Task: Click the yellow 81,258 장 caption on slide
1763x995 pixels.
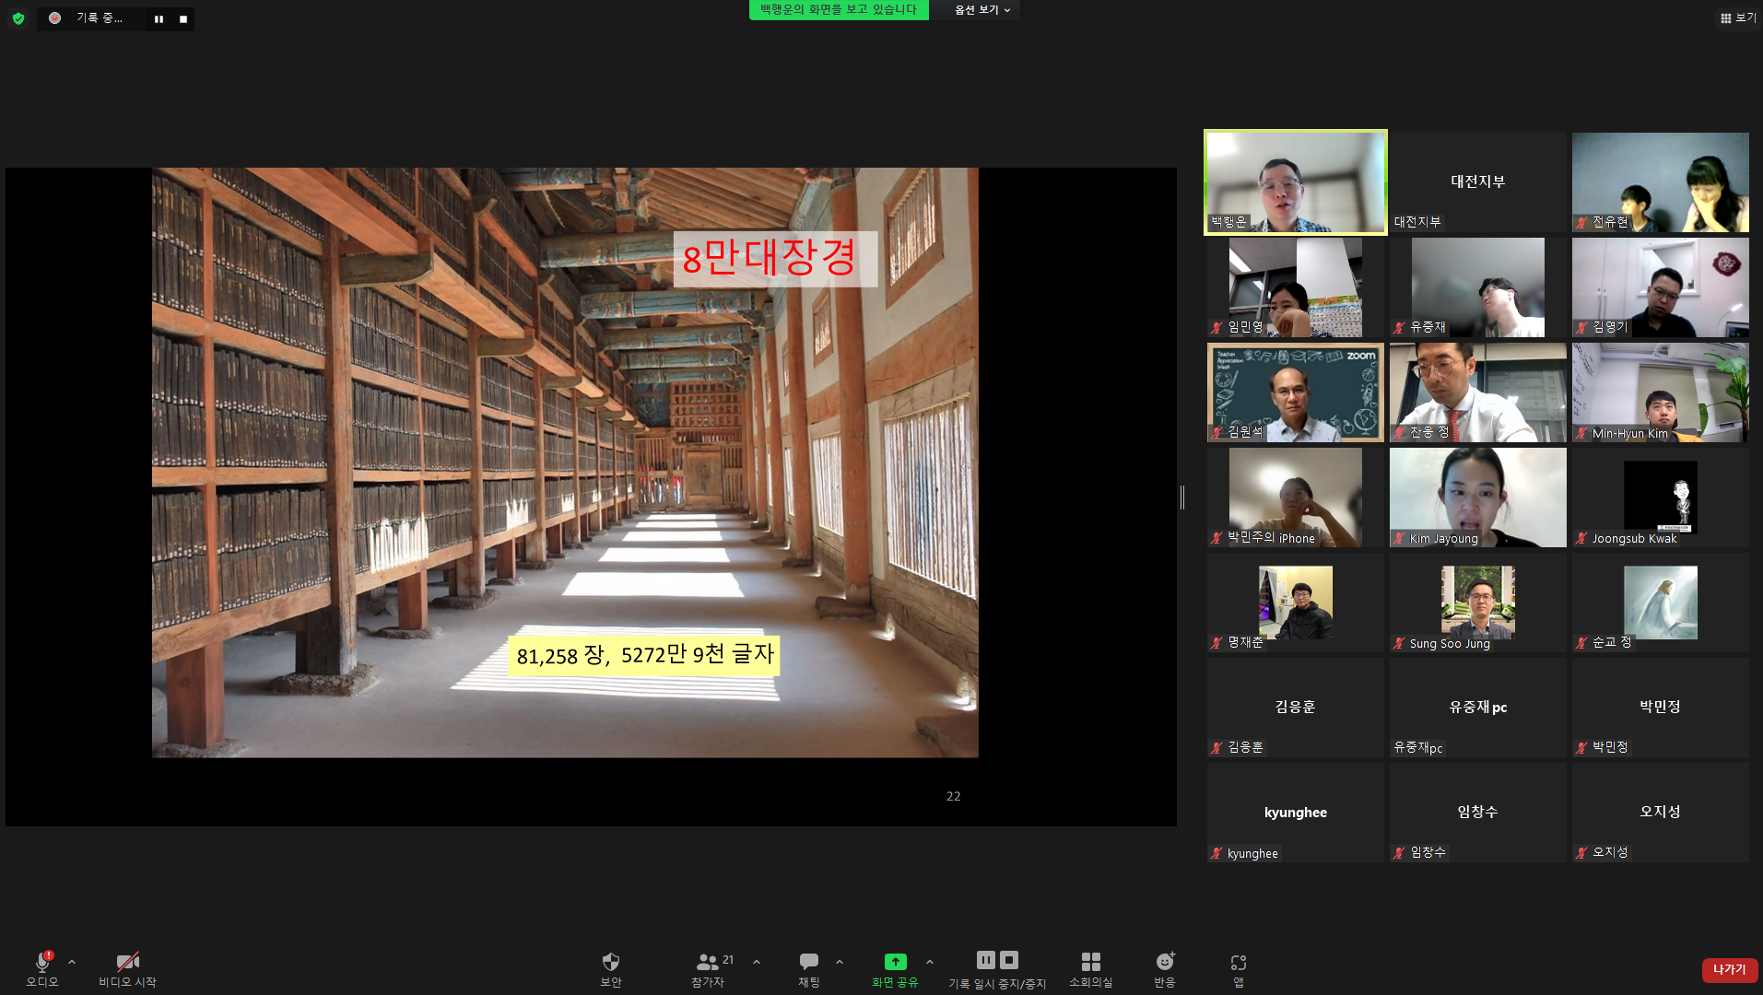Action: coord(644,655)
